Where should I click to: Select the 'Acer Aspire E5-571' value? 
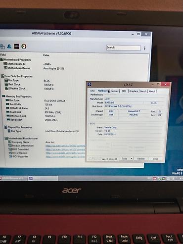pyautogui.click(x=54, y=68)
